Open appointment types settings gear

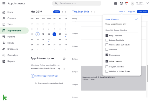pos(64,59)
